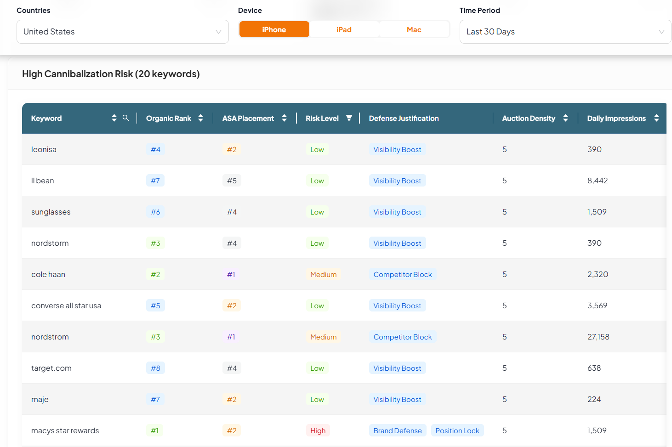Select the ll bean keyword
This screenshot has width=672, height=447.
point(43,181)
